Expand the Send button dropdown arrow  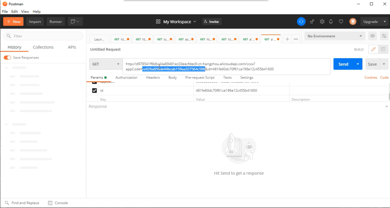[x=358, y=64]
